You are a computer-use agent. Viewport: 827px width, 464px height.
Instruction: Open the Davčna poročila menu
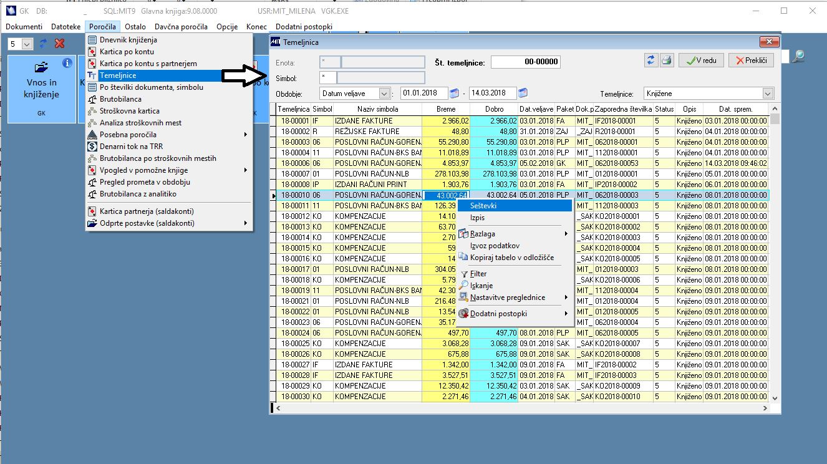(x=180, y=27)
